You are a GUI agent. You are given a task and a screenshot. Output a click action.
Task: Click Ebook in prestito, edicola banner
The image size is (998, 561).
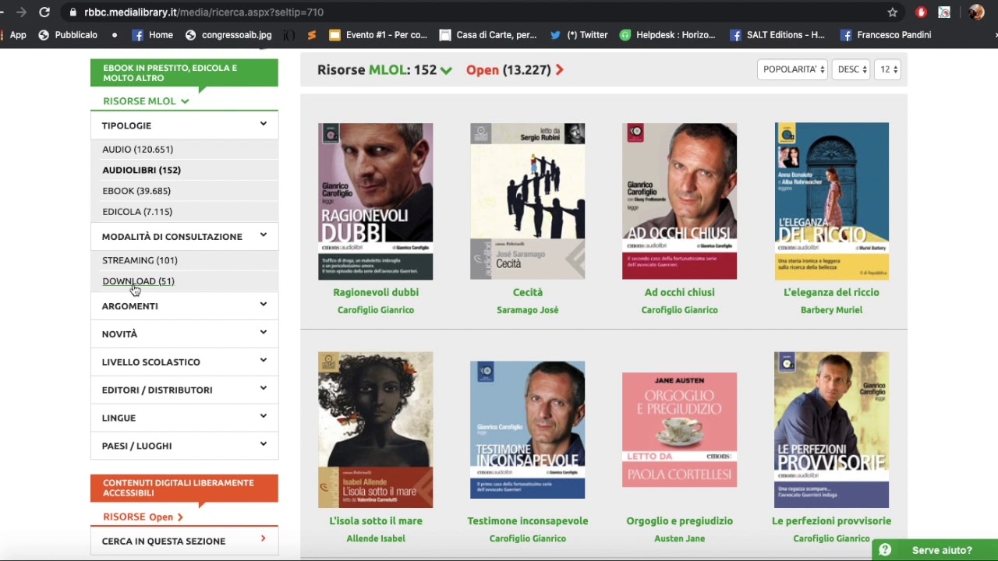pos(184,72)
